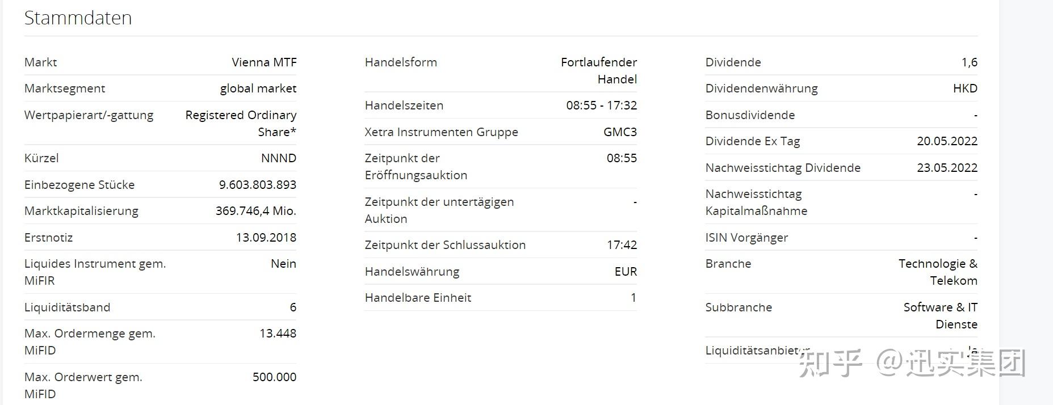Click the Erstnotiz date 13.09.2018

click(266, 238)
